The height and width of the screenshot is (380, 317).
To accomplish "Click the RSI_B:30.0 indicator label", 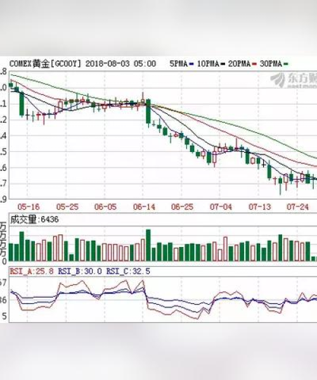I will pyautogui.click(x=80, y=272).
